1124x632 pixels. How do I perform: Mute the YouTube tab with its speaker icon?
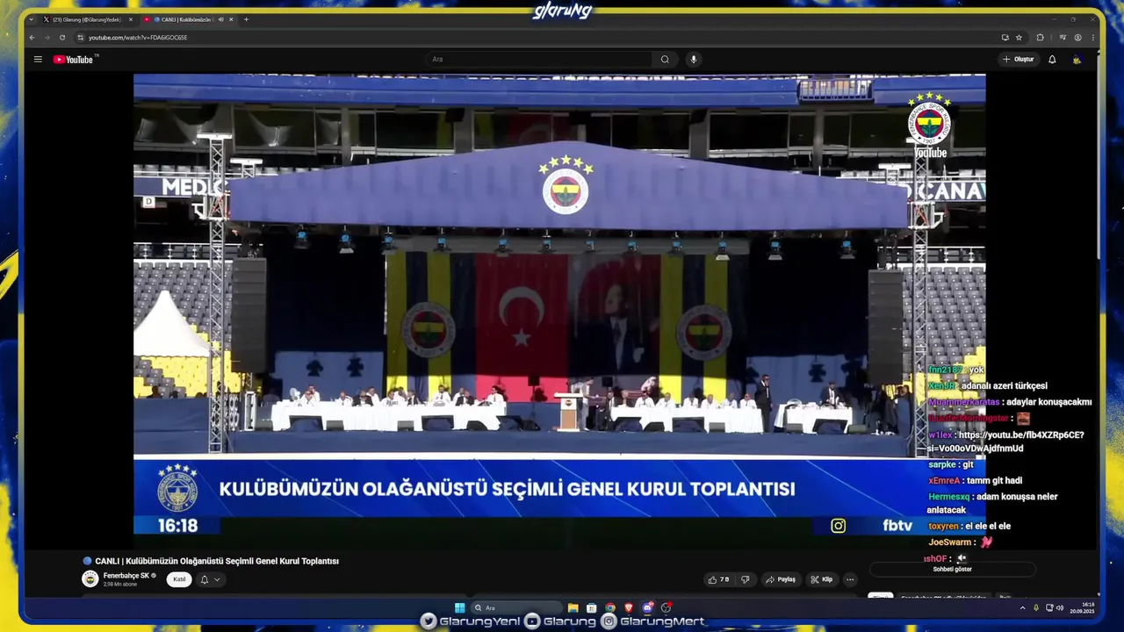click(220, 19)
